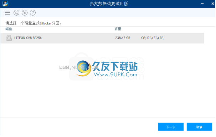Click the Bitlocker partition instruction text
The width and height of the screenshot is (216, 137).
click(34, 23)
